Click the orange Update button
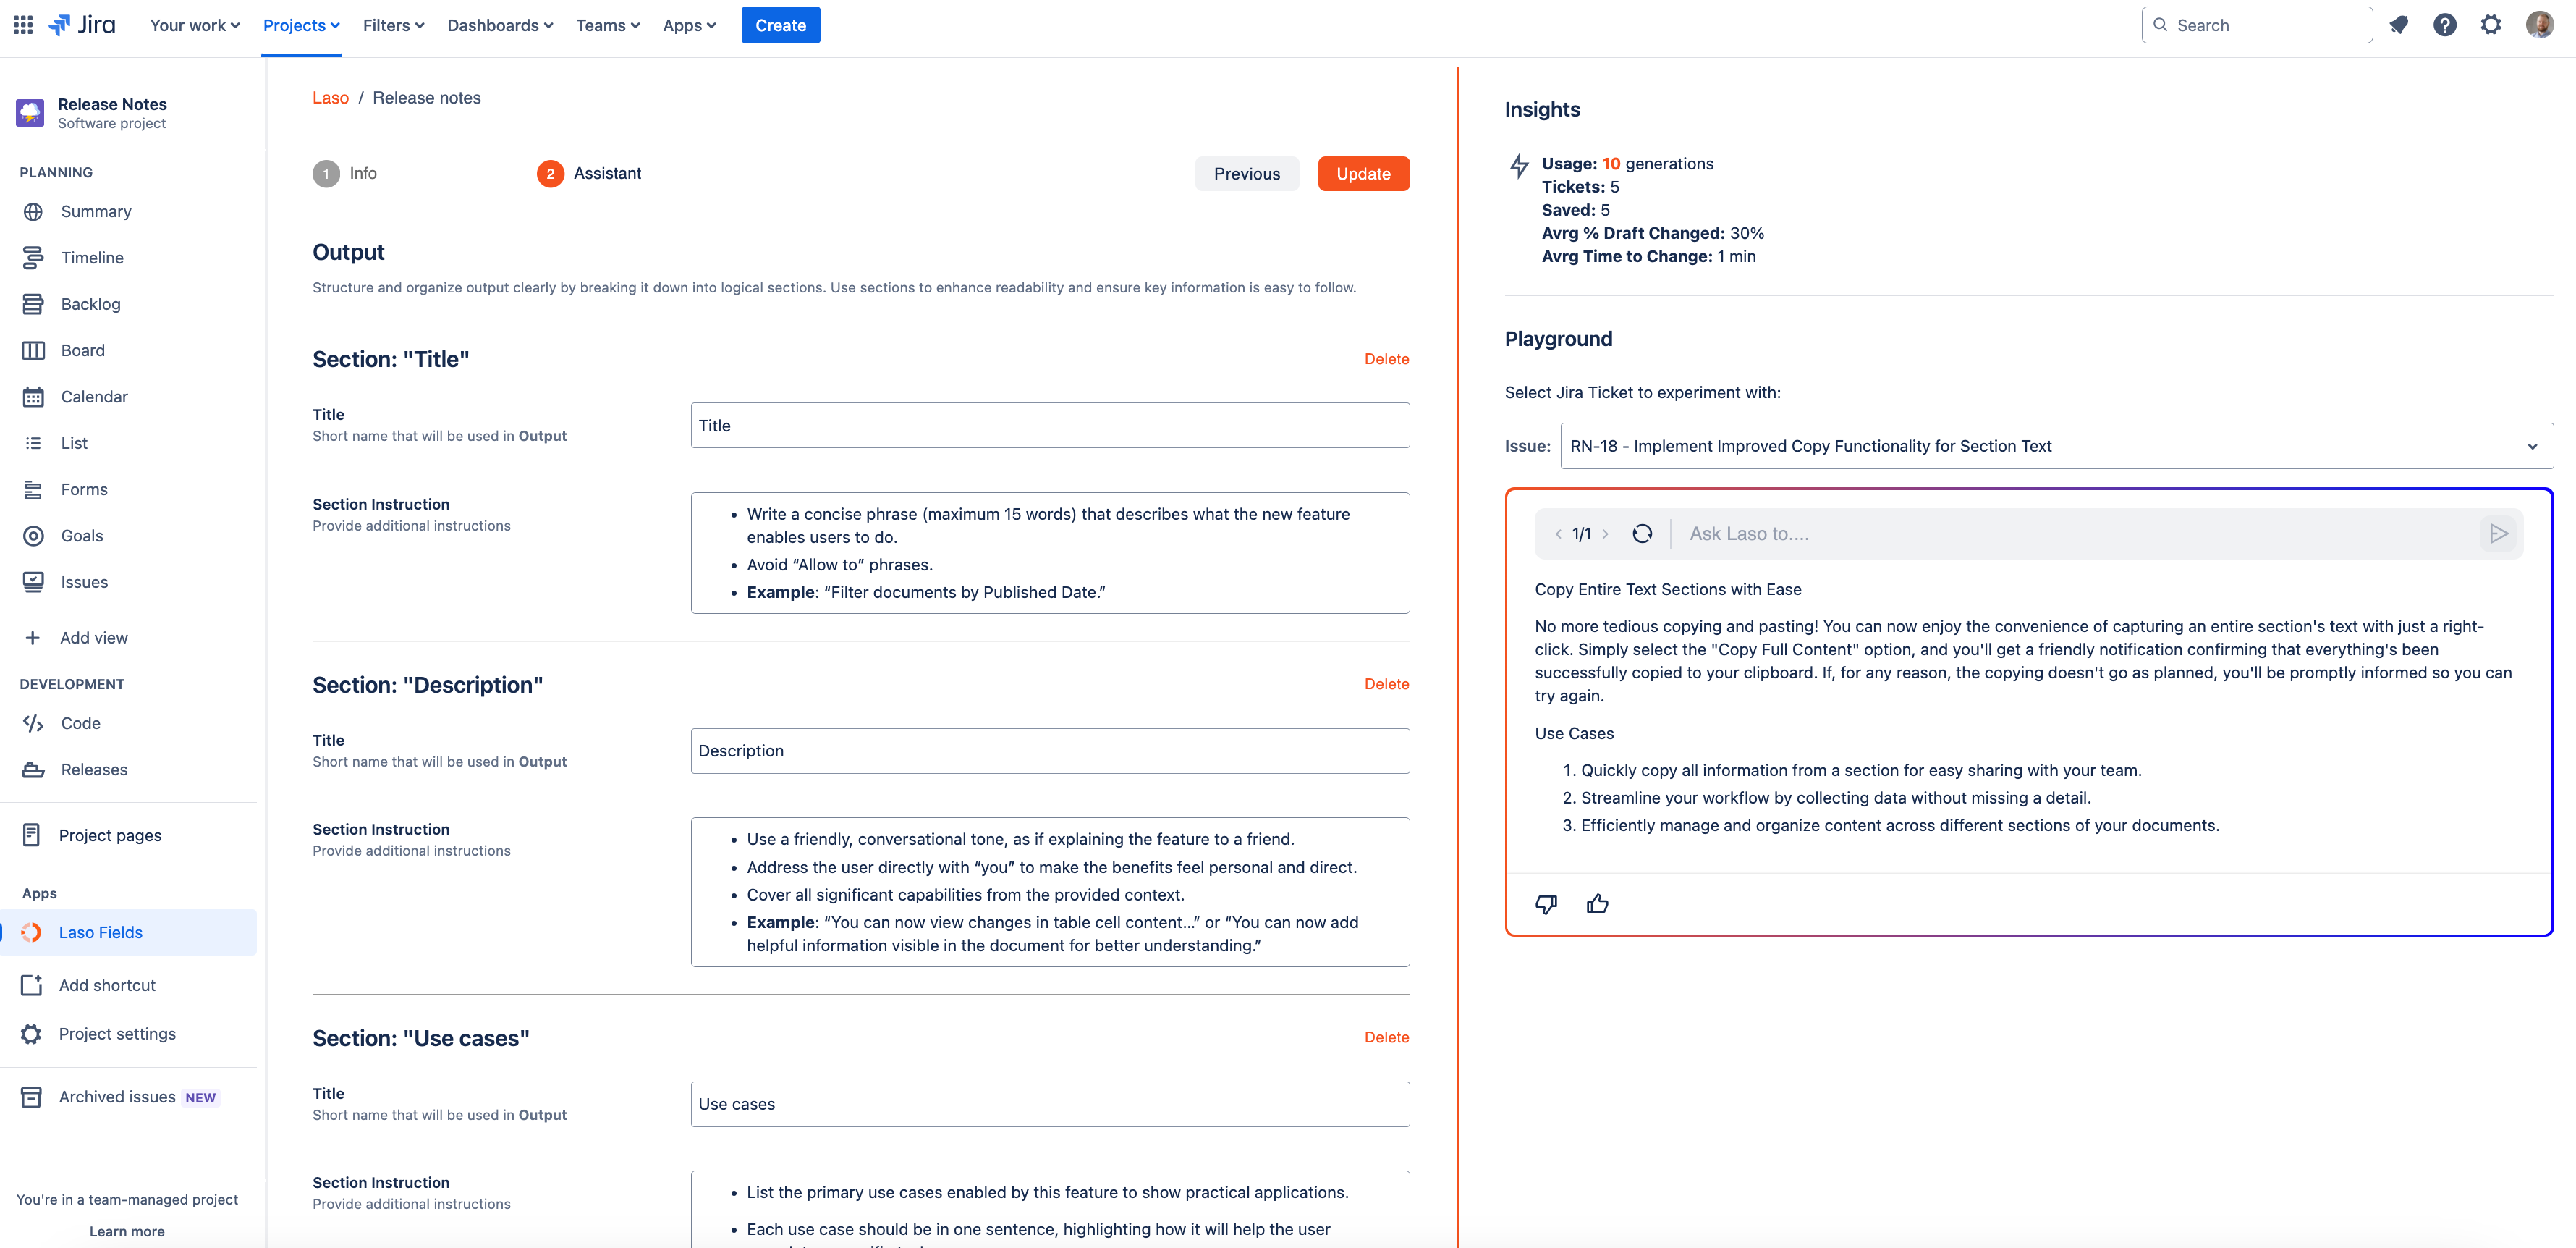 pos(1363,173)
